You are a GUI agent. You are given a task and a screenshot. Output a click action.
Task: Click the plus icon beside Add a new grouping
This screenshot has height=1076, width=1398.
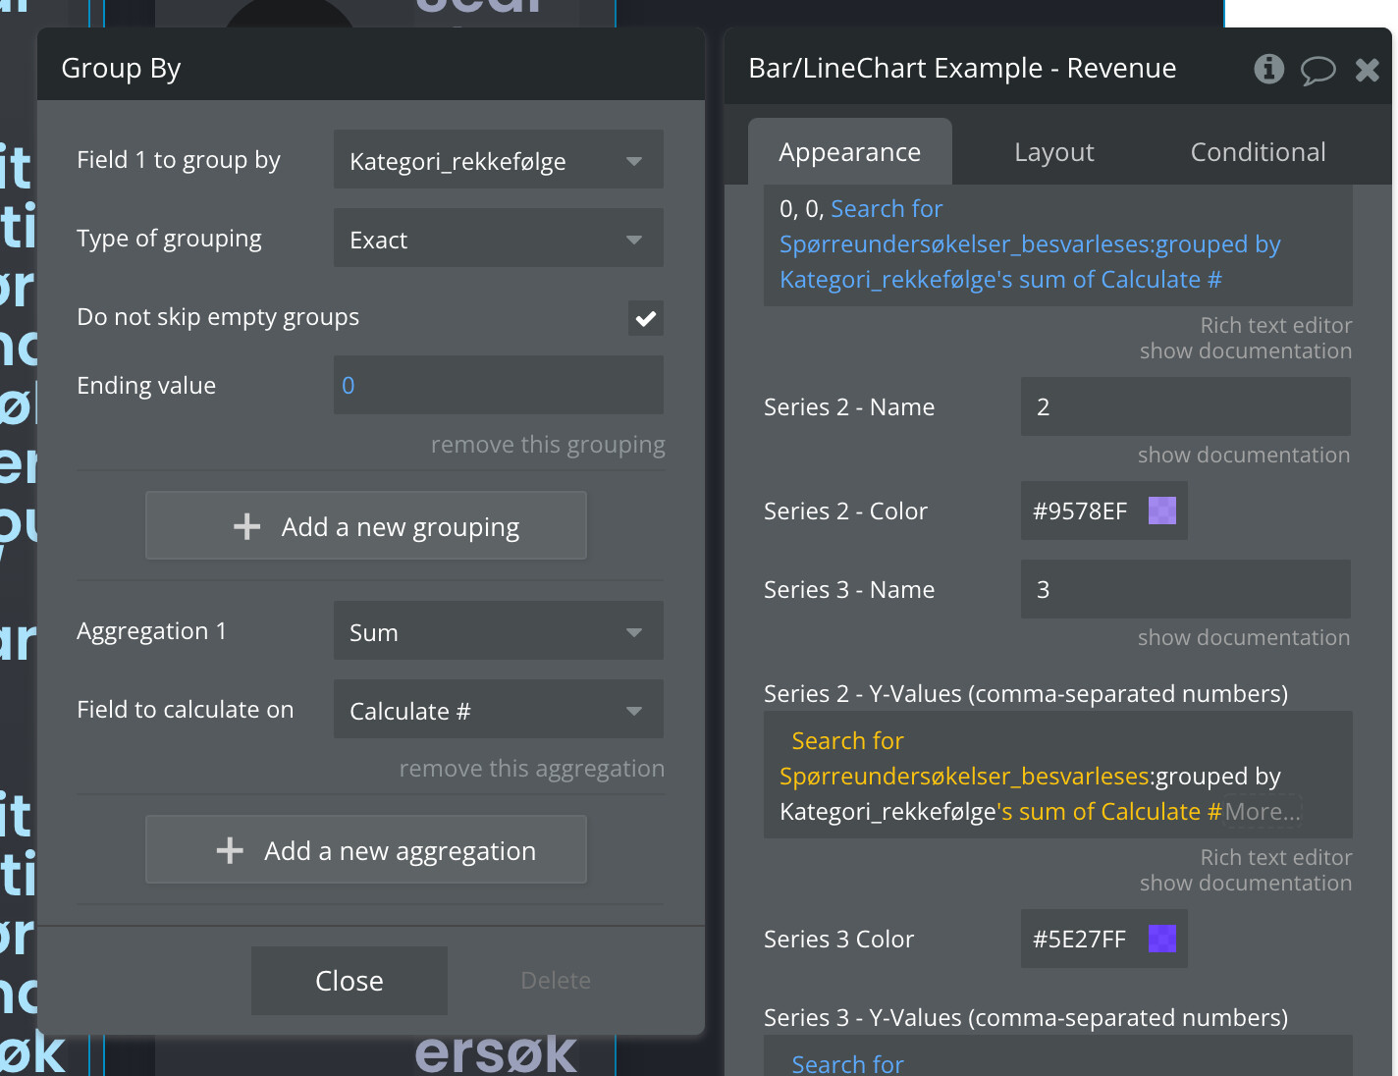[247, 527]
